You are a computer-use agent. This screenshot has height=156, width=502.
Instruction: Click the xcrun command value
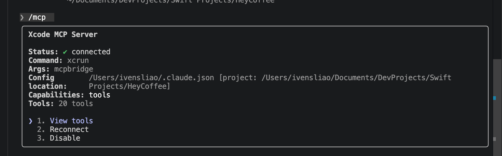point(78,60)
